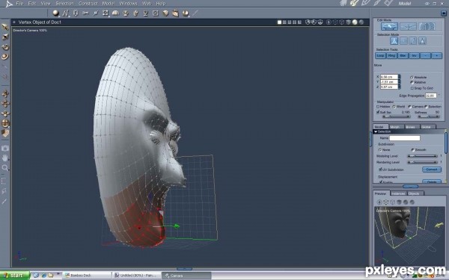This screenshot has width=449, height=280.
Task: Choose the magnifier zoom tool
Action: pyautogui.click(x=5, y=168)
